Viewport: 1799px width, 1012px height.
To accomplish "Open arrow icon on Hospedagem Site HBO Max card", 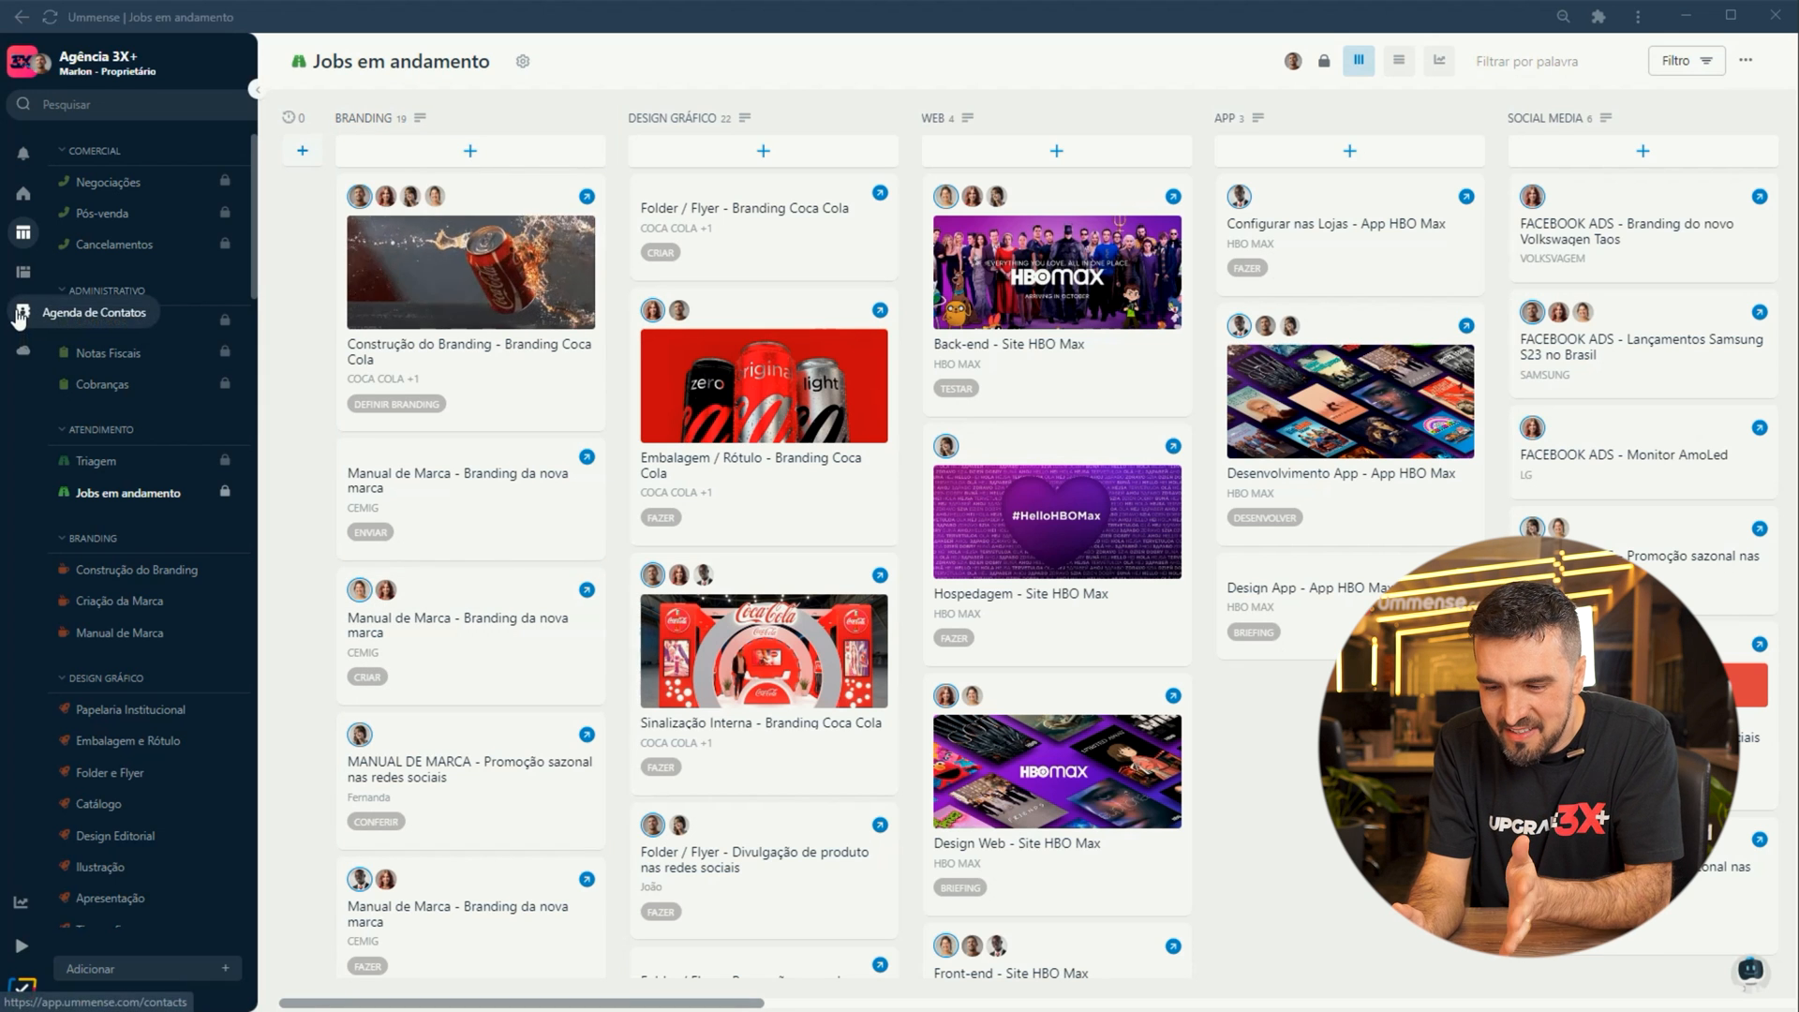I will (1173, 447).
